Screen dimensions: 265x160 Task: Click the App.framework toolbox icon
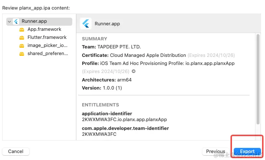pyautogui.click(x=22, y=29)
